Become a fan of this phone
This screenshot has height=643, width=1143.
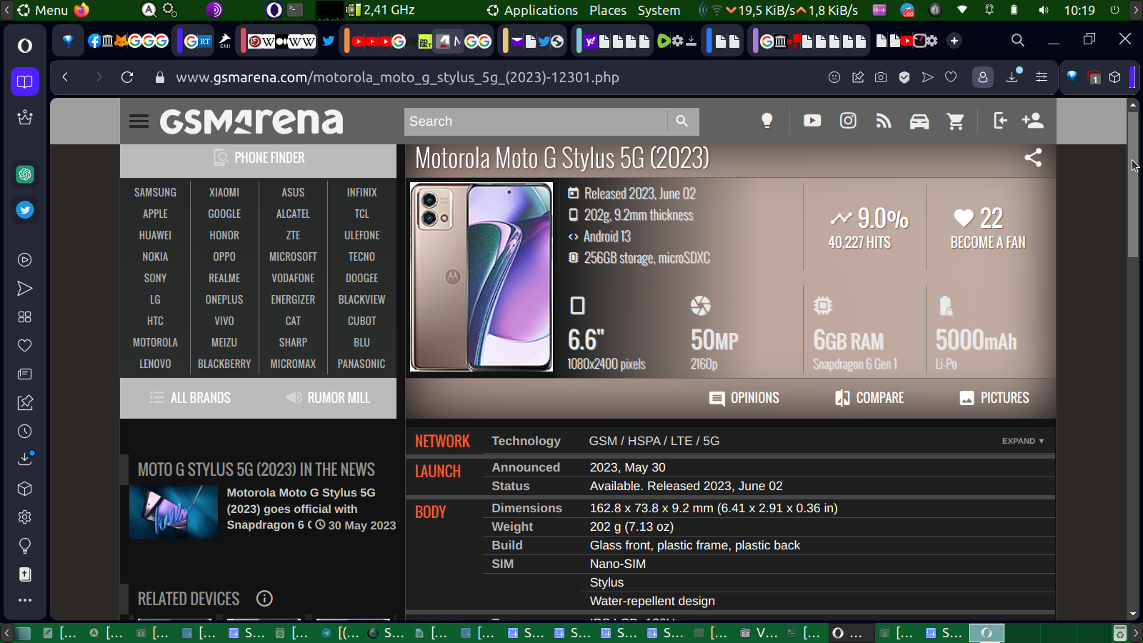(988, 228)
